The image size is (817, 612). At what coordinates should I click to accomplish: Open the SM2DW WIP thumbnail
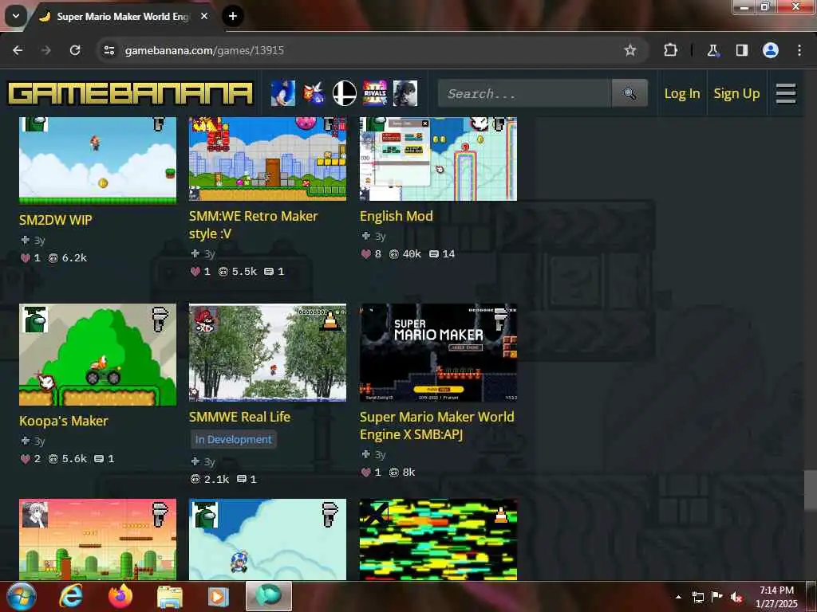click(98, 160)
